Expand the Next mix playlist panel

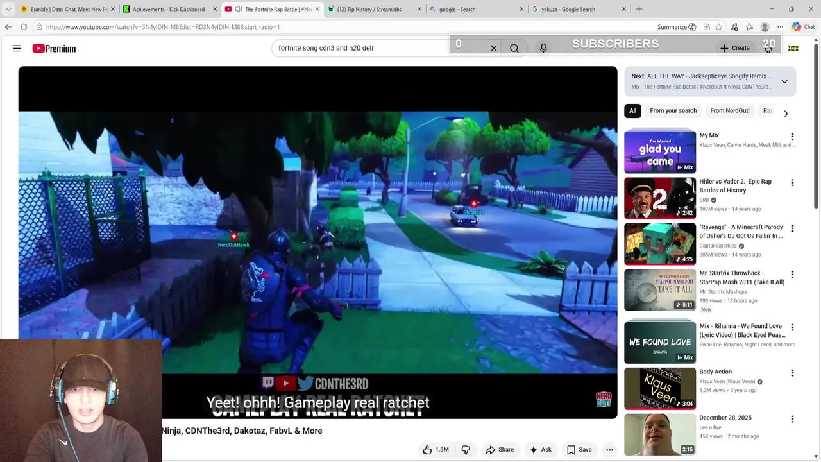pos(784,81)
